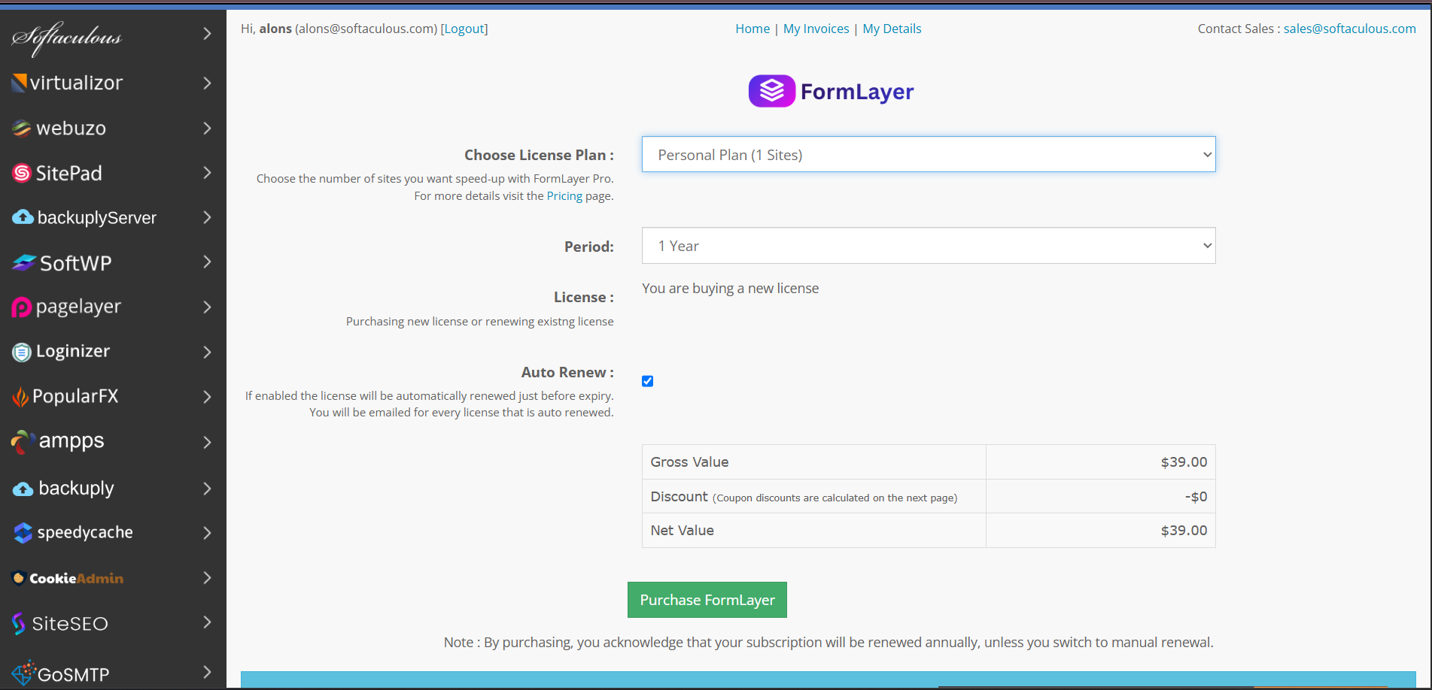Expand the Softaculous menu chevron
The image size is (1432, 690).
[208, 34]
